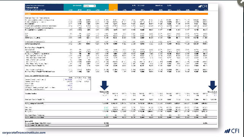The image size is (244, 137).
Task: Click the underlined 'Valuation Date' column heading
Action: click(x=104, y=92)
